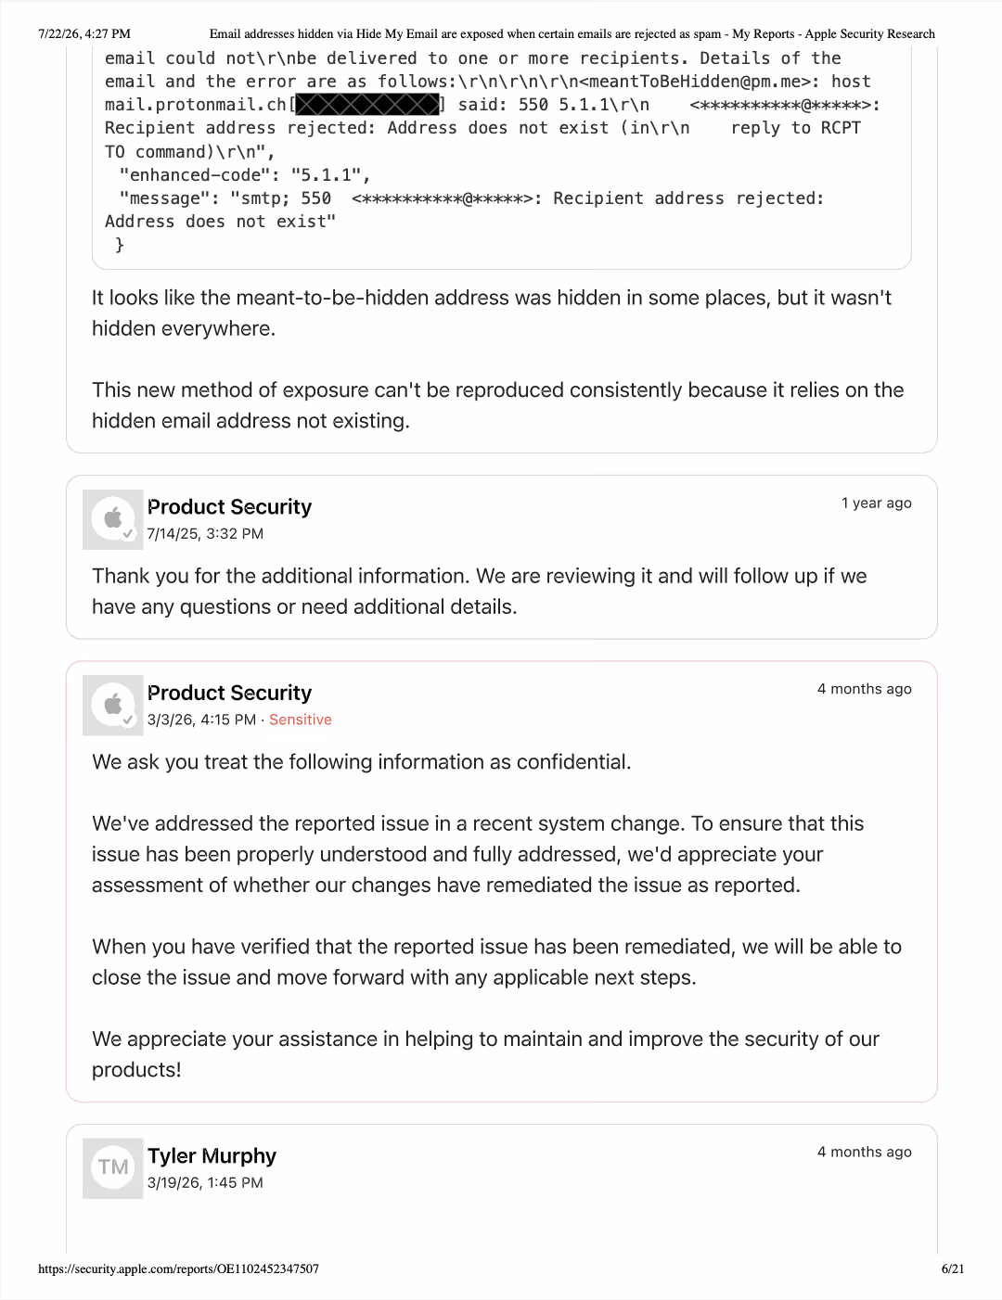
Task: Click the Apple avatar on the 7/14/25 comment
Action: 113,519
